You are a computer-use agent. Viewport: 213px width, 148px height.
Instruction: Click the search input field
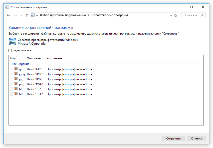tap(191, 15)
